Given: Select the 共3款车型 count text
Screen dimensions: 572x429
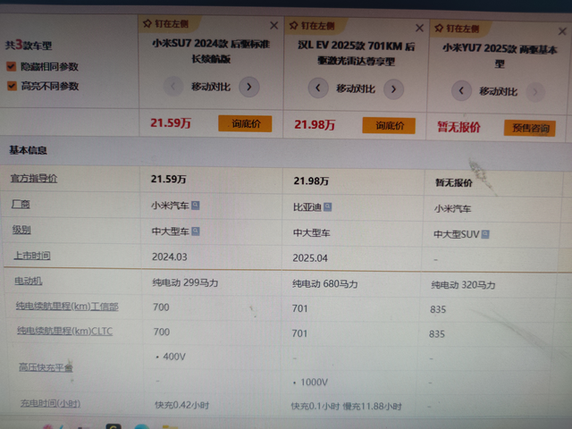Looking at the screenshot, I should click(29, 46).
